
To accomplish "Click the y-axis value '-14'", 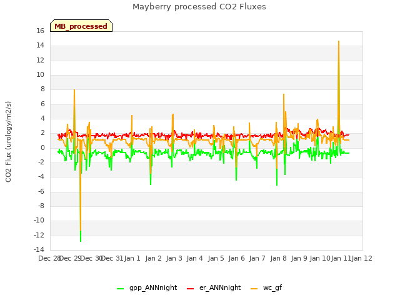I will tap(39, 249).
